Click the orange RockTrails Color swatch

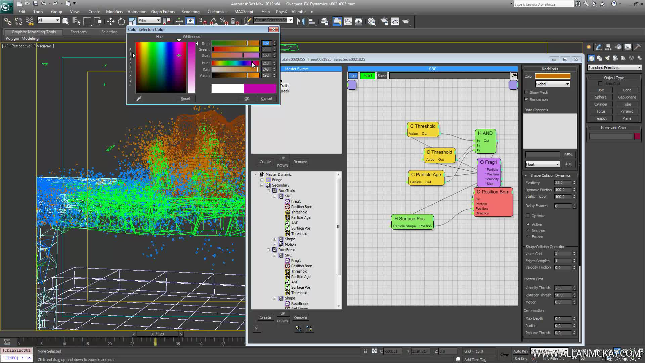(553, 76)
